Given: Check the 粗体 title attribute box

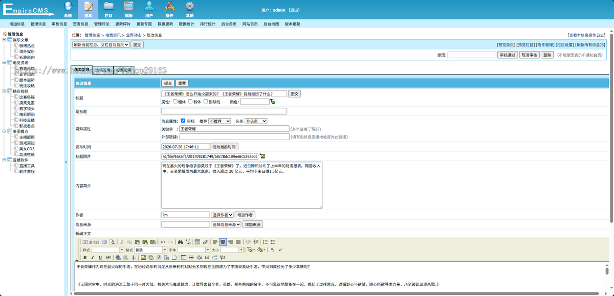Looking at the screenshot, I should coord(175,102).
